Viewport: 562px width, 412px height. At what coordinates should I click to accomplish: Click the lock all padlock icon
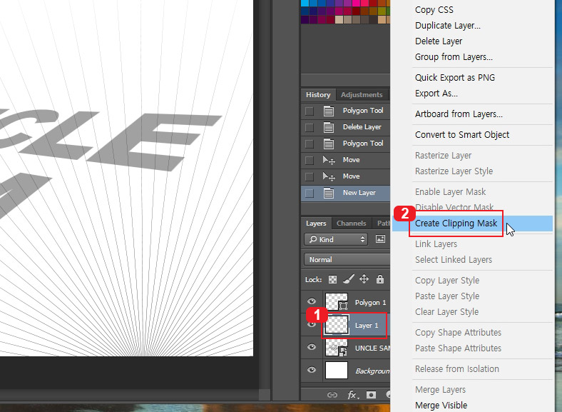click(380, 279)
